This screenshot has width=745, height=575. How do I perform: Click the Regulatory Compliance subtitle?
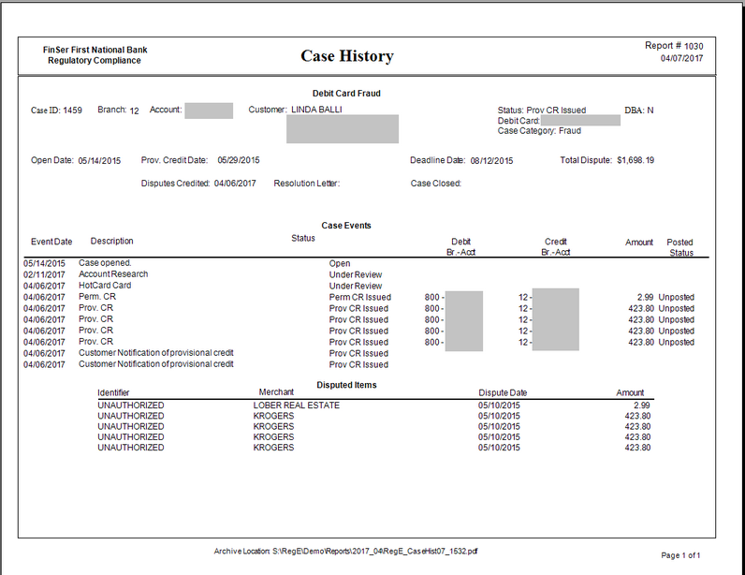95,61
